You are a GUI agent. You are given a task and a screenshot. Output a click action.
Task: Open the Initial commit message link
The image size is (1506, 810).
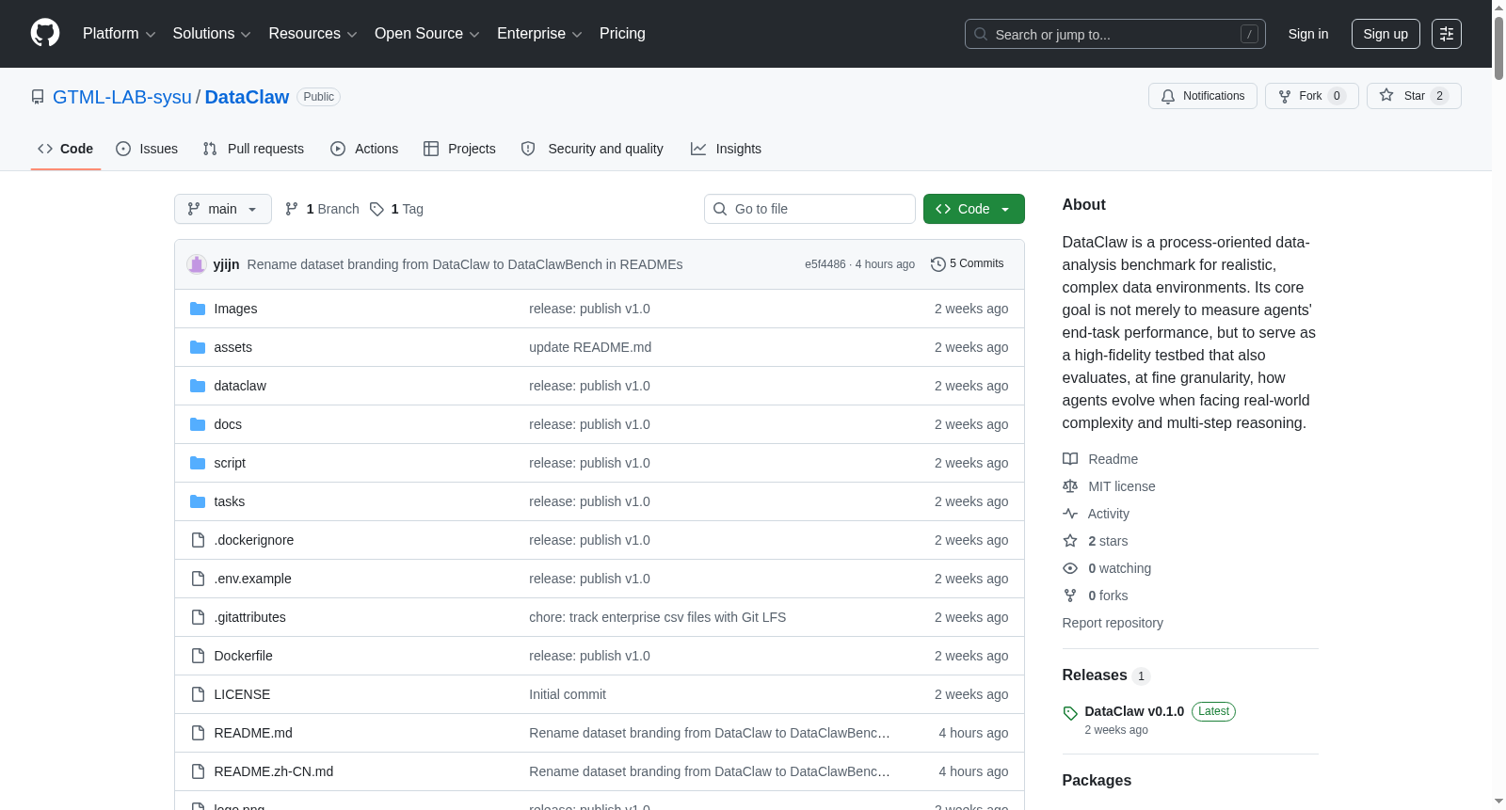pos(568,694)
